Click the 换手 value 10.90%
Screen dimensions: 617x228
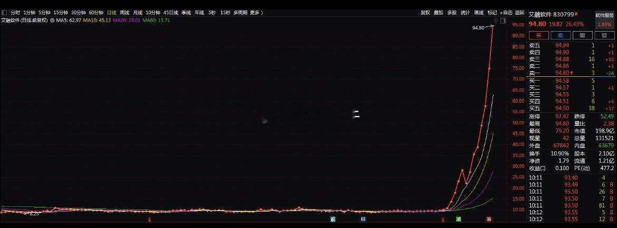(x=560, y=153)
